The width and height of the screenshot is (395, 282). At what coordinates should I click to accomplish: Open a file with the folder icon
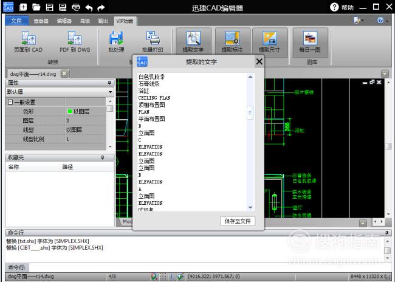36,7
